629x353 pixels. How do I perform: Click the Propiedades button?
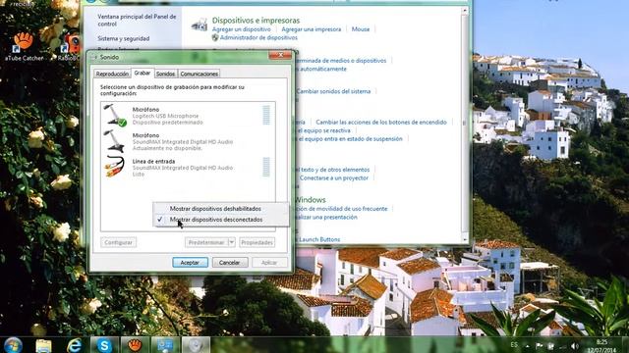click(257, 242)
